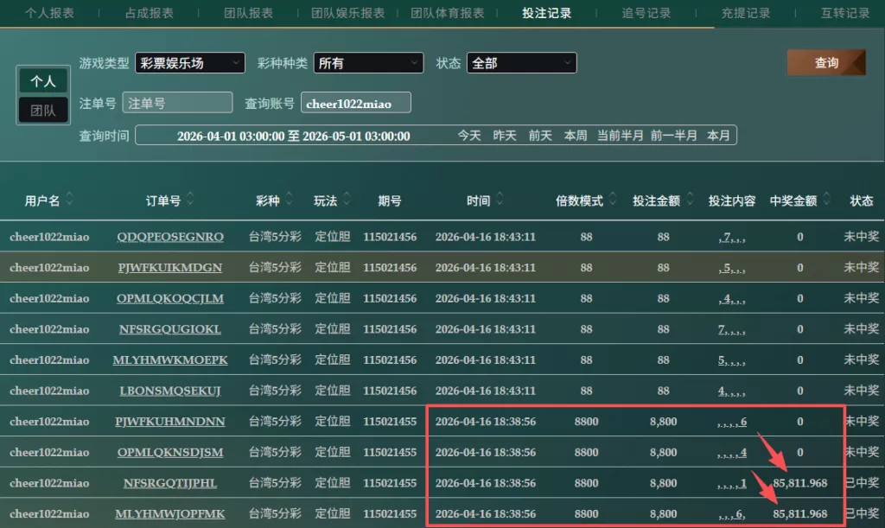Image resolution: width=885 pixels, height=528 pixels.
Task: Switch to 团队 view toggle
Action: click(x=43, y=110)
